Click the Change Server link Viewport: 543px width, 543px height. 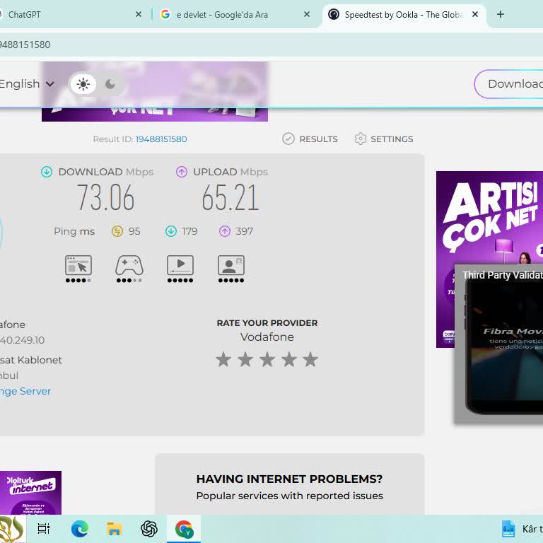click(25, 391)
